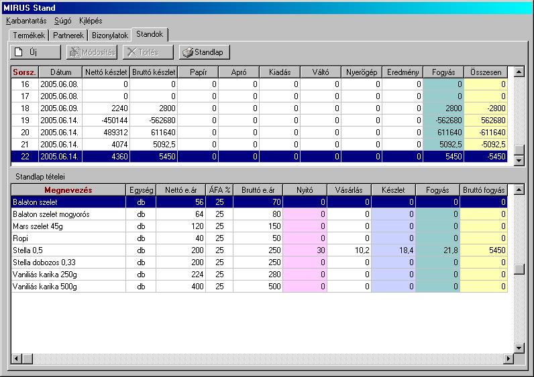This screenshot has height=377, width=534.
Task: Select row number 16 in stand list
Action: tap(259, 84)
